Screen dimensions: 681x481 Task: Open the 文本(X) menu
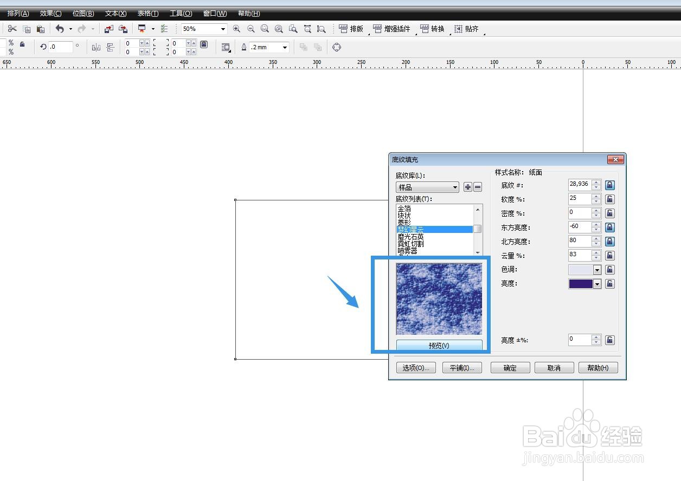pos(116,14)
